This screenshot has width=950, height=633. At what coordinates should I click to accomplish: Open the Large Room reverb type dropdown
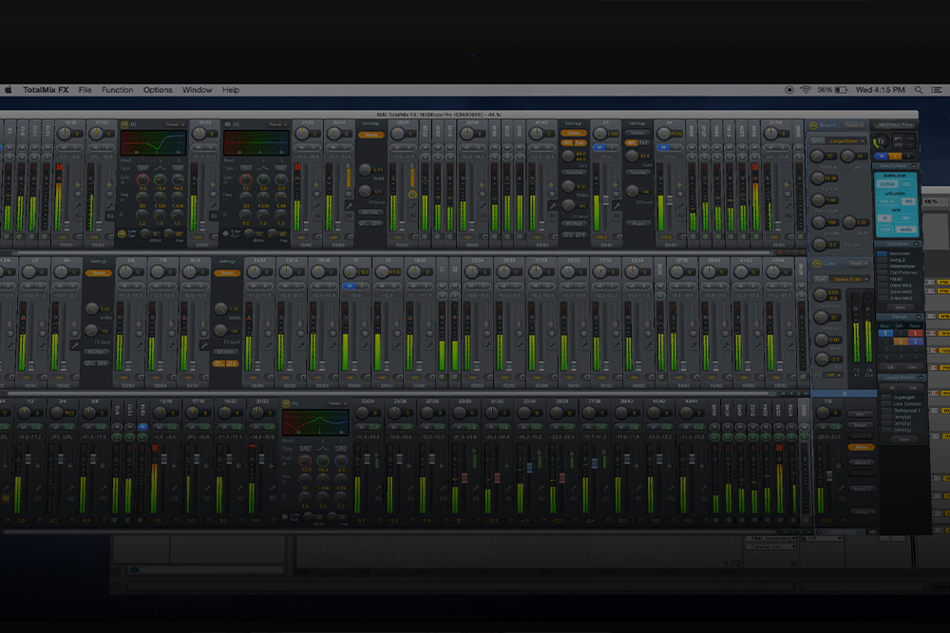point(847,140)
